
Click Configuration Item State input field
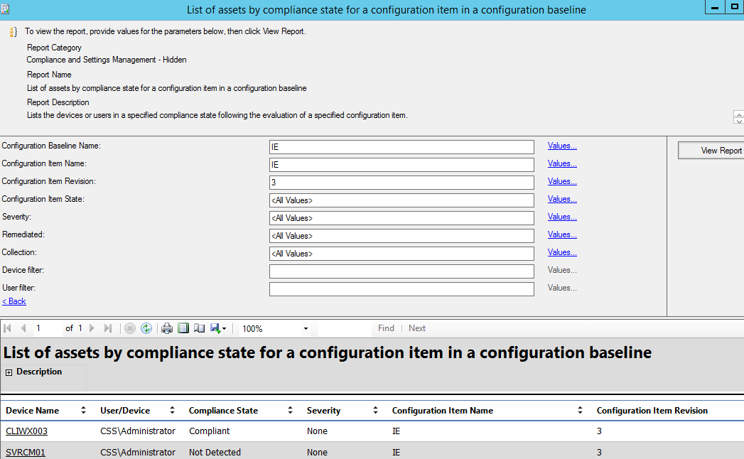pos(401,200)
